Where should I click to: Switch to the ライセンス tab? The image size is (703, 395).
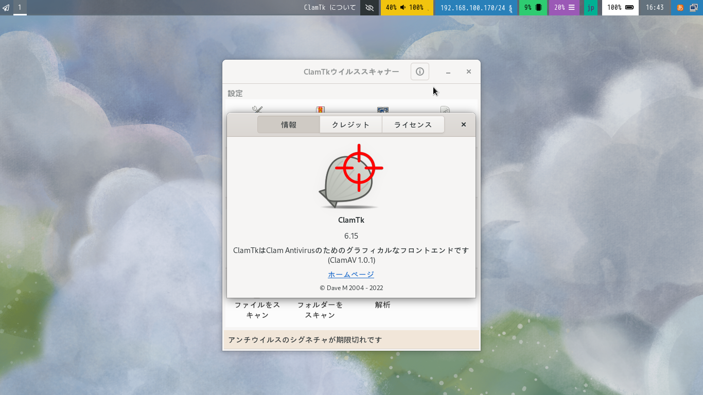(x=413, y=124)
